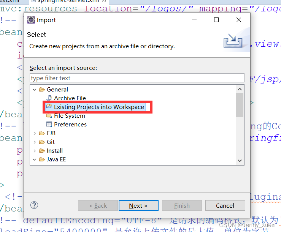Expand the Git category
Image resolution: width=281 pixels, height=232 pixels.
click(x=35, y=142)
